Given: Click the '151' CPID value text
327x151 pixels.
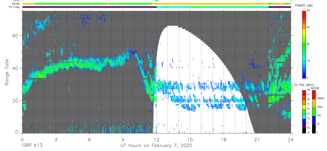Looking at the screenshot, I should tap(157, 1).
